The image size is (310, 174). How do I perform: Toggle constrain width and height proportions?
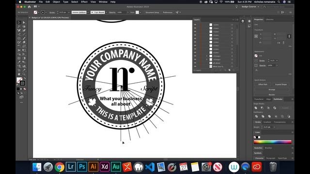[289, 36]
